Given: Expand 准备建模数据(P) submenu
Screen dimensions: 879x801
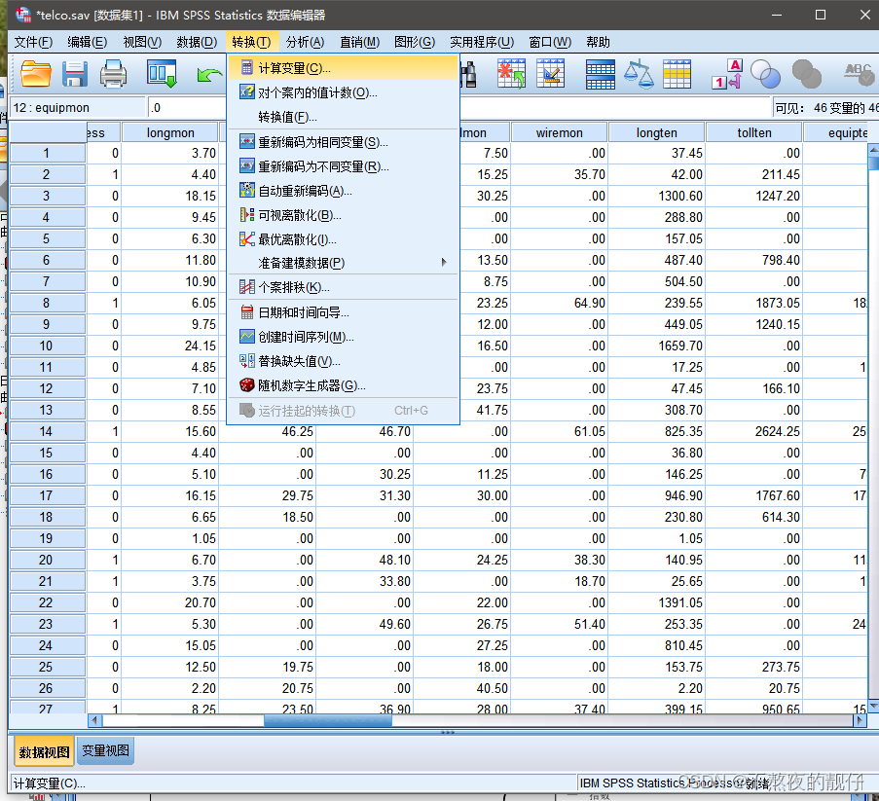Looking at the screenshot, I should point(343,263).
